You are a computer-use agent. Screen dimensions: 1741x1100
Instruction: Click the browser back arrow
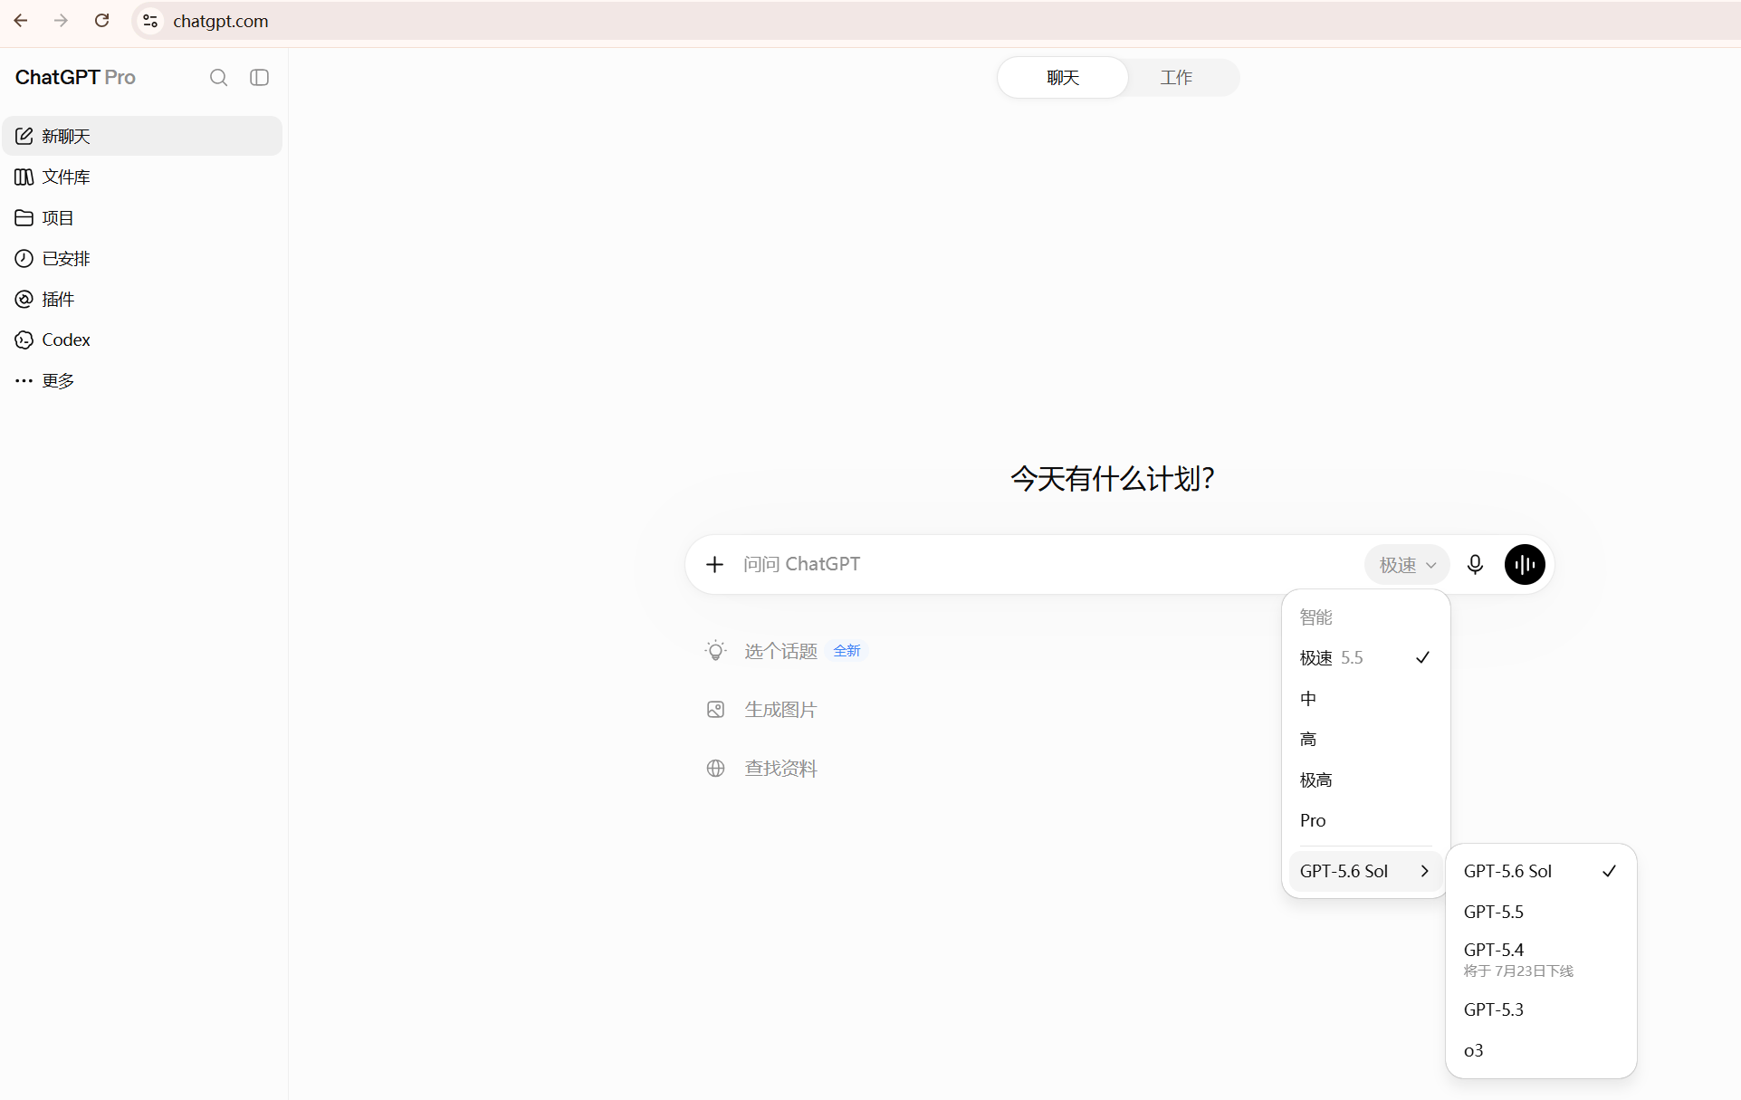pyautogui.click(x=21, y=21)
